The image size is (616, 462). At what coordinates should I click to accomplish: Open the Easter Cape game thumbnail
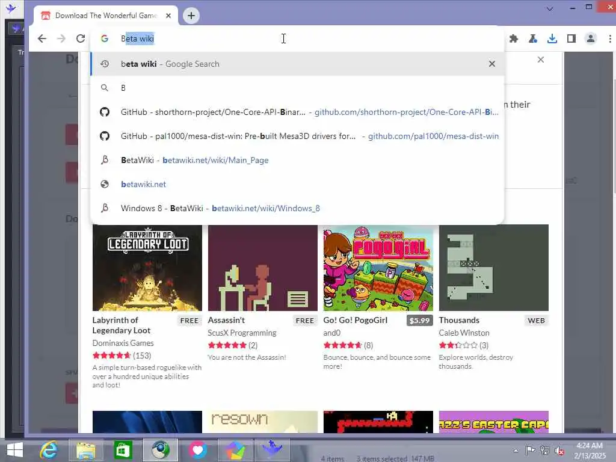click(x=493, y=422)
